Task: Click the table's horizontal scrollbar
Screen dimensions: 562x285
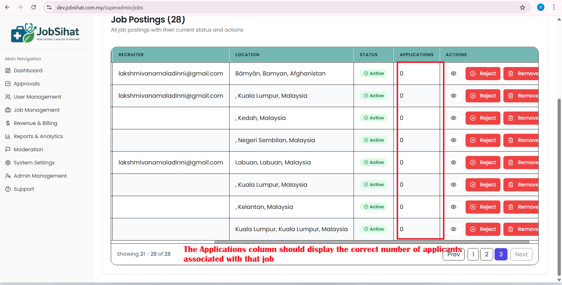Action: tap(371, 242)
